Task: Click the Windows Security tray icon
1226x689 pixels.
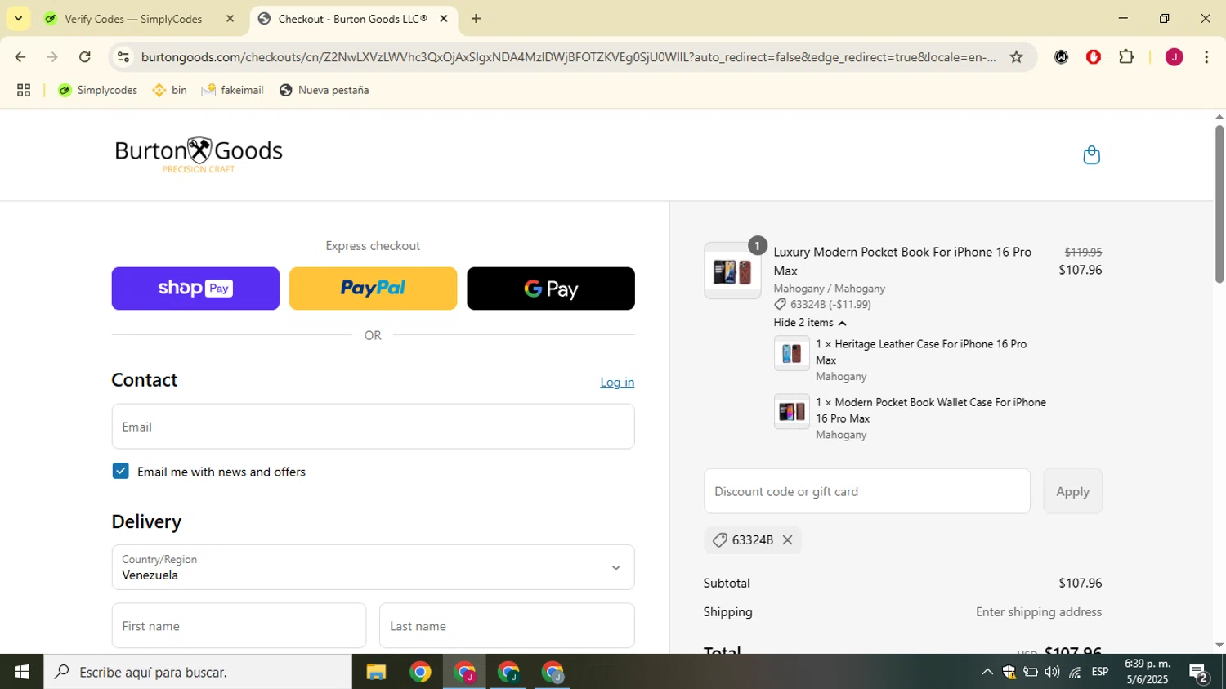Action: 1009,672
